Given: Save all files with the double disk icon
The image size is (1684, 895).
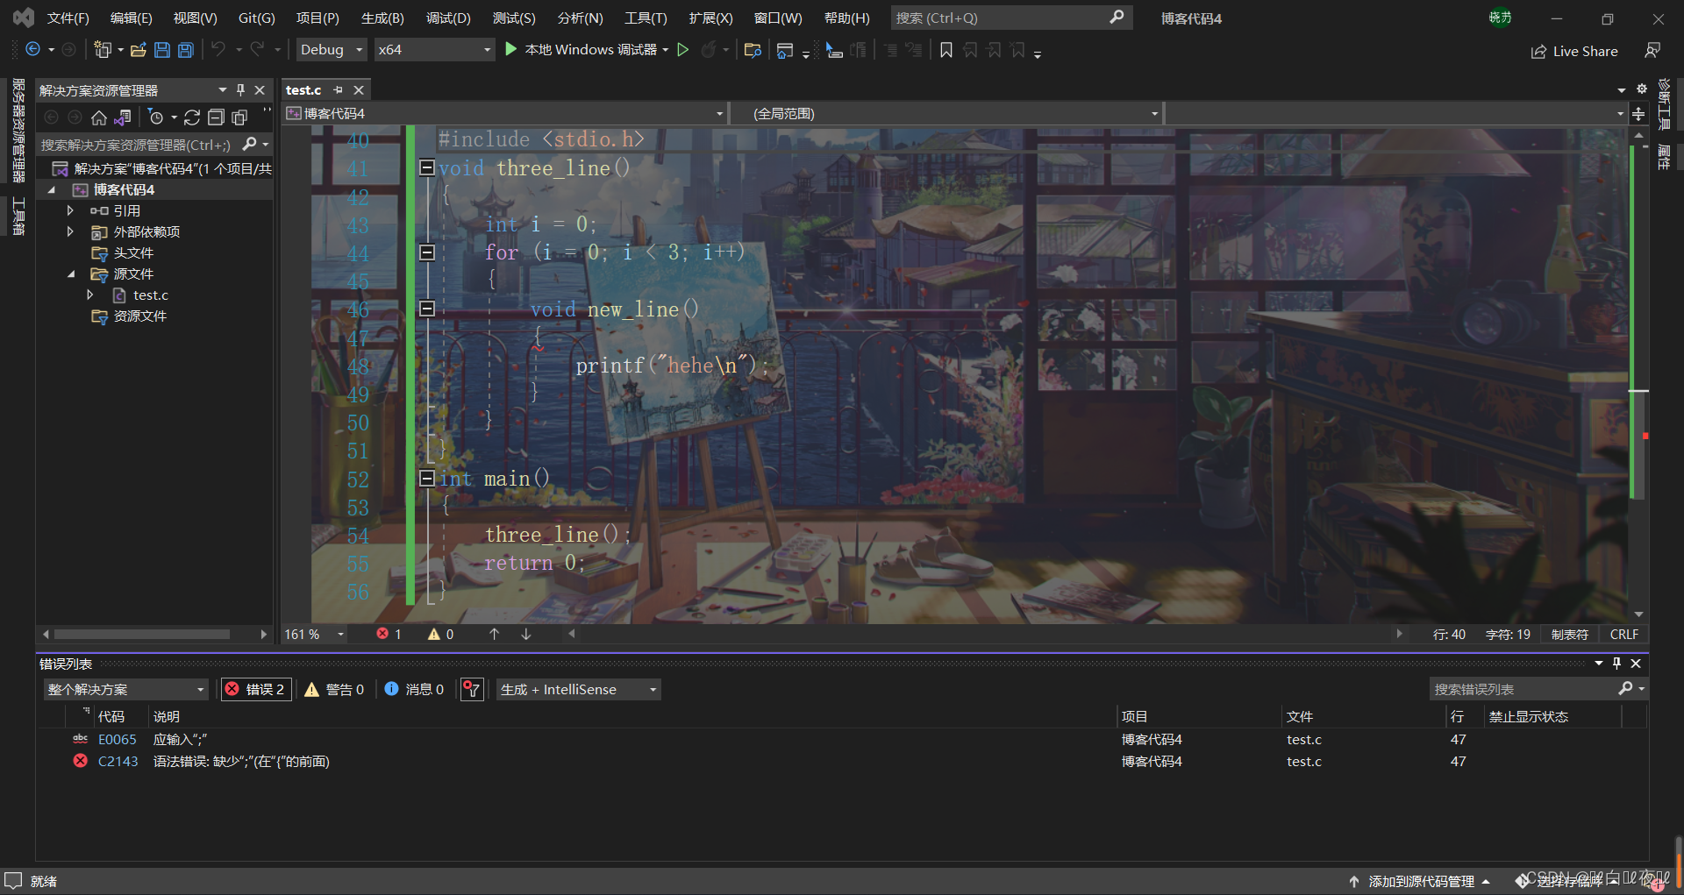Looking at the screenshot, I should click(x=186, y=50).
